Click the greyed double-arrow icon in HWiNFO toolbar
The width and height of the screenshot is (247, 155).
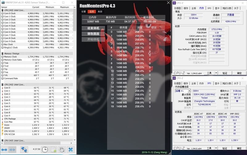coord(12,150)
